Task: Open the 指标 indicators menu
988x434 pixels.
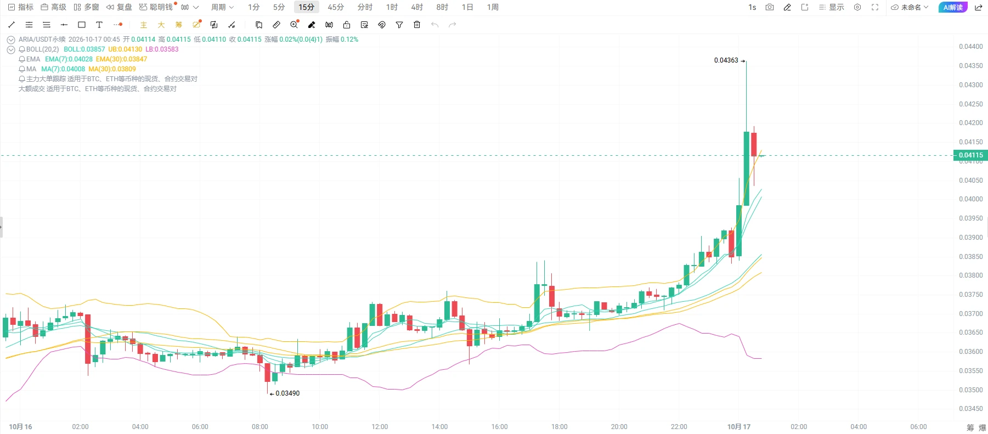Action: [21, 7]
